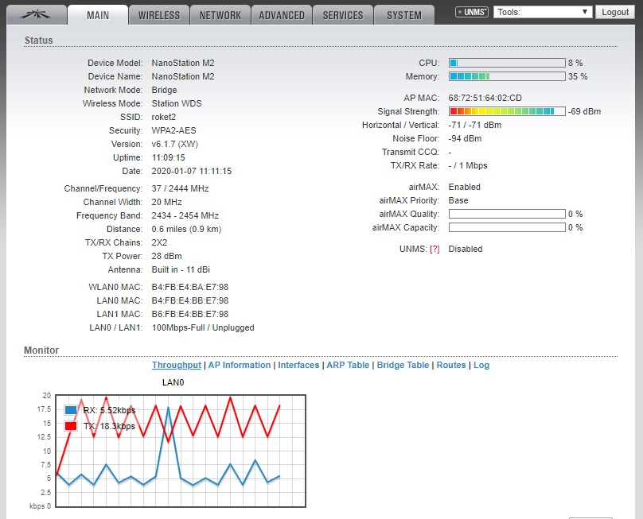Click the Date value 2020-01-07 11:11:15
643x519 pixels.
point(192,171)
